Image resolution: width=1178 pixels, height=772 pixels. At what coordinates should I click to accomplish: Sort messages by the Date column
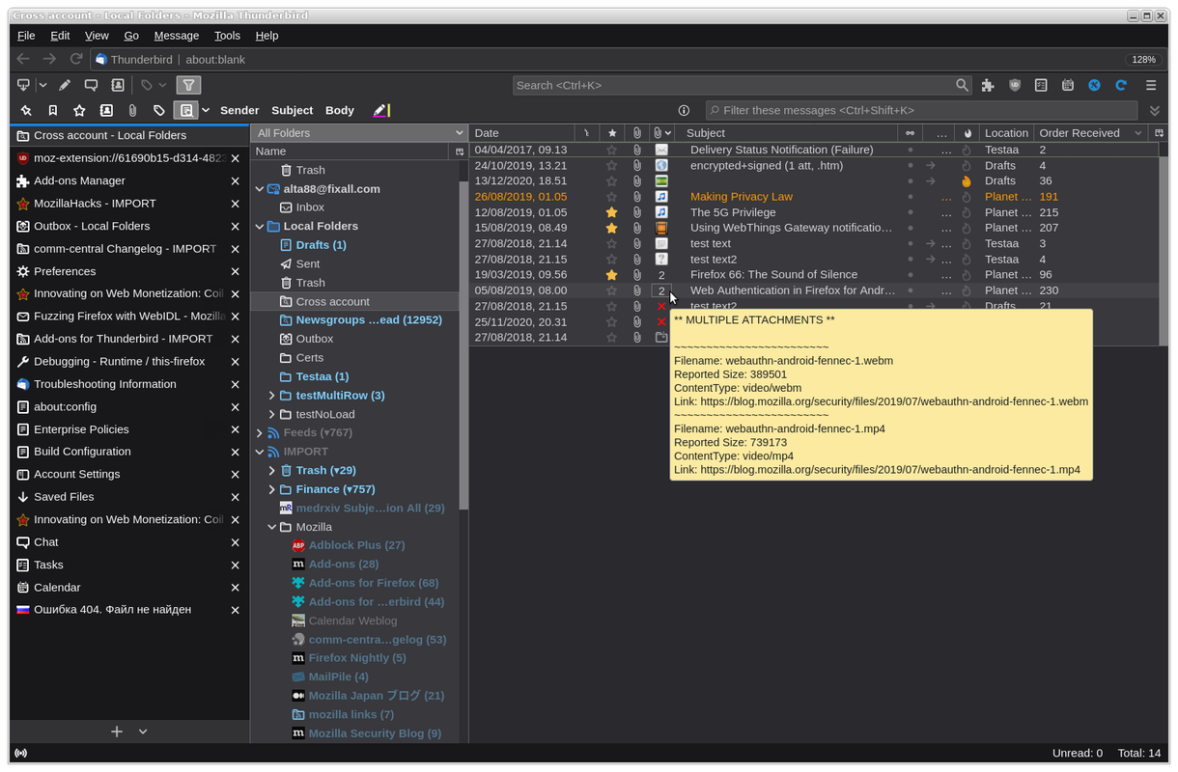pyautogui.click(x=521, y=133)
